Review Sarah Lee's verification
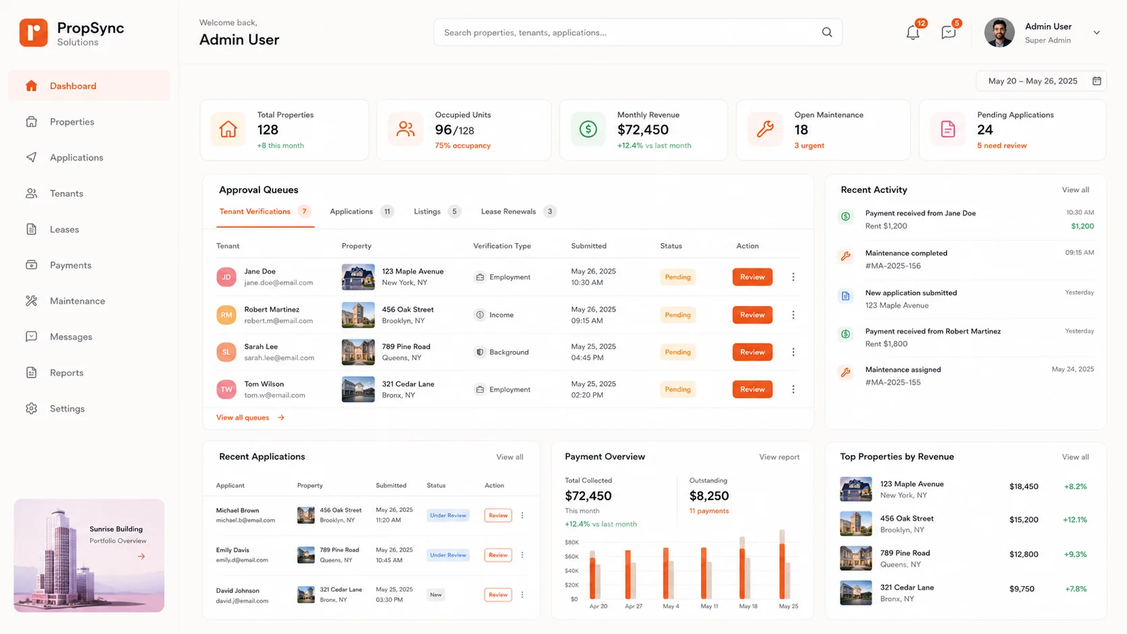 coord(752,352)
